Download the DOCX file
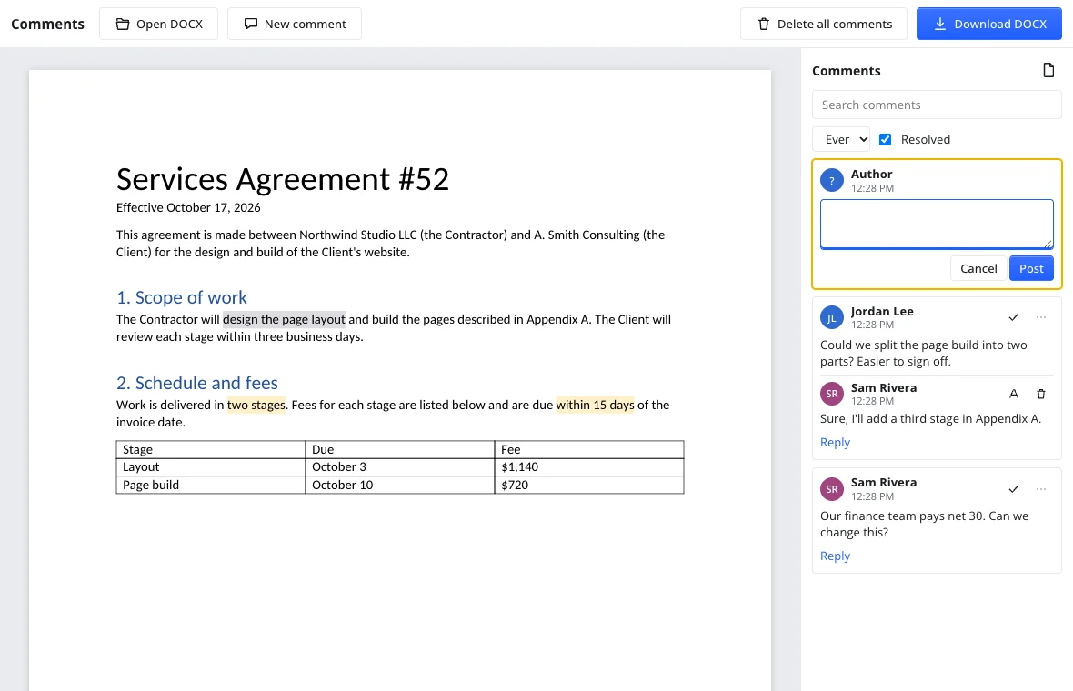The height and width of the screenshot is (691, 1073). pos(988,24)
